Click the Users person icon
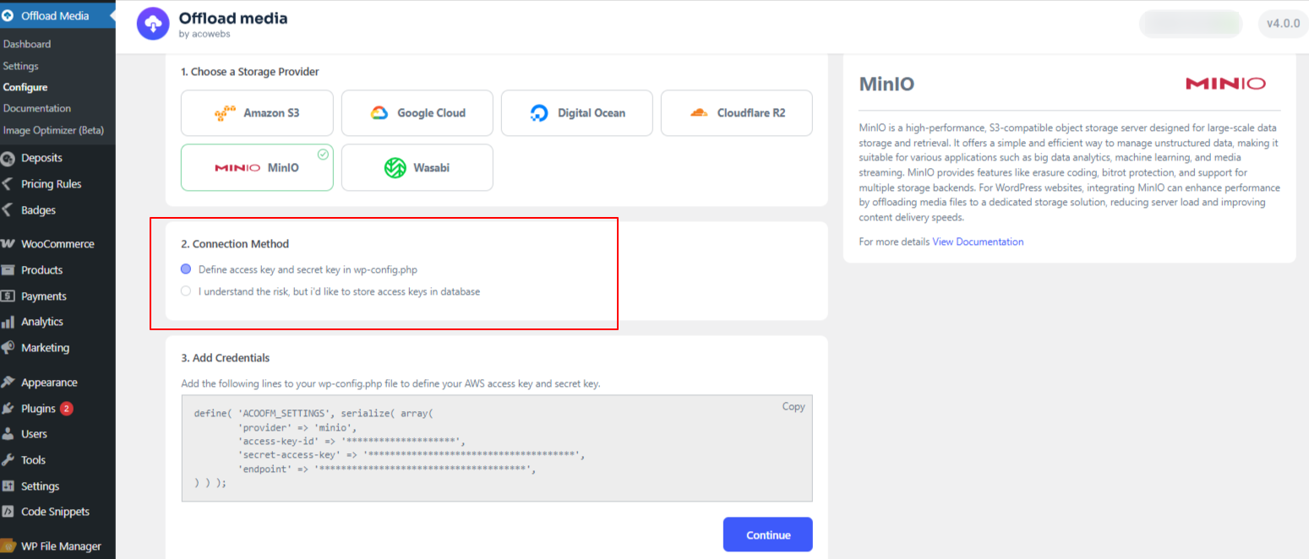Screen dimensions: 1309x559 pos(8,434)
